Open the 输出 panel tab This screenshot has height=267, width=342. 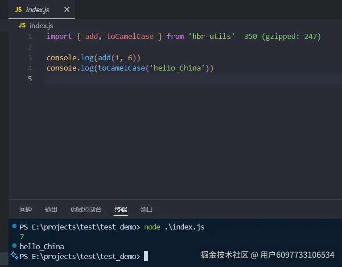click(51, 209)
